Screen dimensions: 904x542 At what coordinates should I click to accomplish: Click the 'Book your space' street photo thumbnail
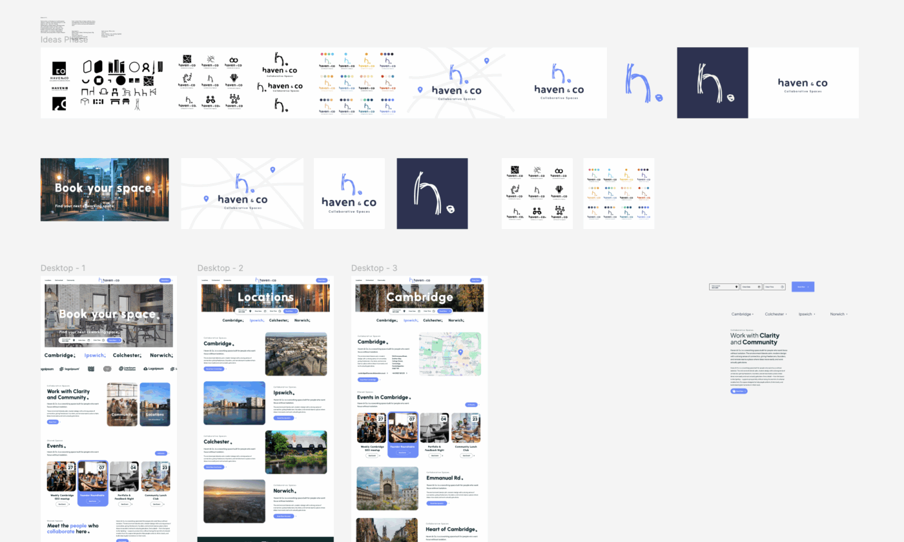[x=105, y=190]
